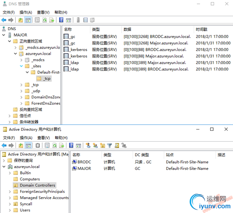
Task: Click the find objects icon in Active Directory toolbar
Action: click(x=117, y=145)
